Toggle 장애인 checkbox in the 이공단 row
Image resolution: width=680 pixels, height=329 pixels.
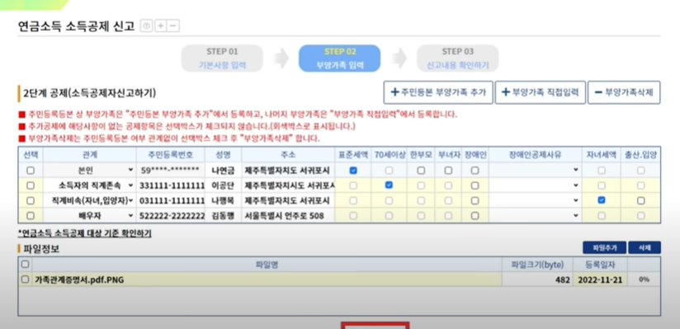click(475, 186)
